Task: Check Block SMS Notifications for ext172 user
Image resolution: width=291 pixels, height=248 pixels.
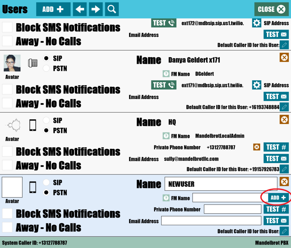Action: pos(7,27)
